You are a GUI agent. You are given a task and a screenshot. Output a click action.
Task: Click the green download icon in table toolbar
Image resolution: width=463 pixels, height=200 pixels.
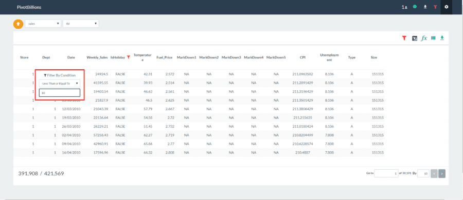[x=442, y=38]
